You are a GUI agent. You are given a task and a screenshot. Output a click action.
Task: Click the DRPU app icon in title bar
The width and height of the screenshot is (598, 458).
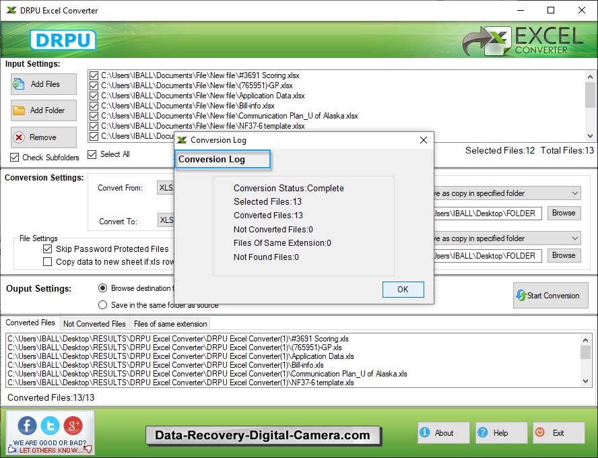11,10
